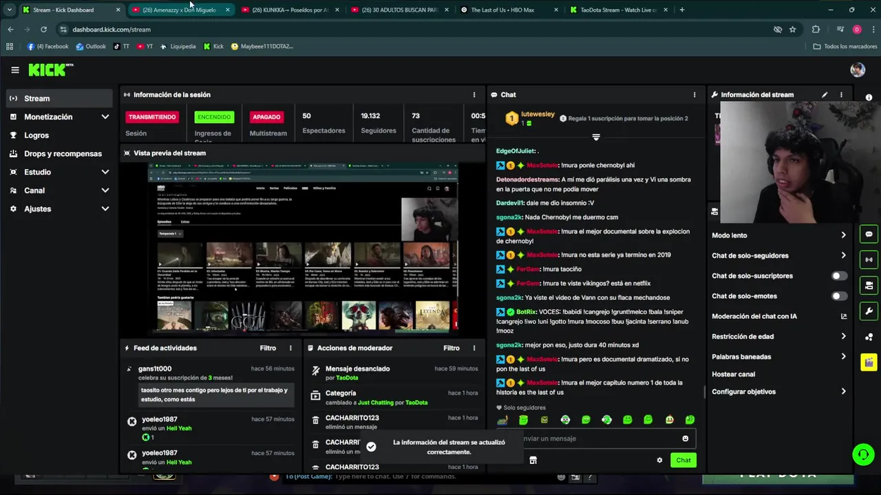Click the yellow clips icon in right sidebar
Screen dimensions: 881x495
[869, 362]
